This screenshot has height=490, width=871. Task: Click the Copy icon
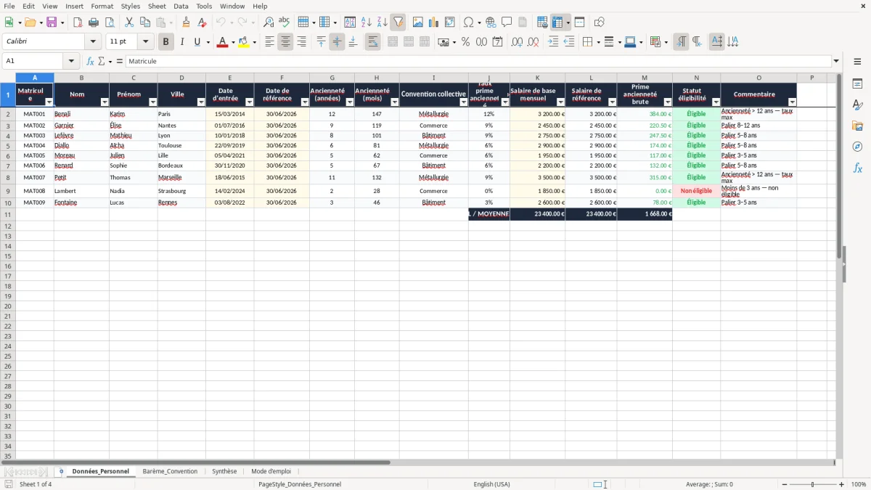point(145,23)
